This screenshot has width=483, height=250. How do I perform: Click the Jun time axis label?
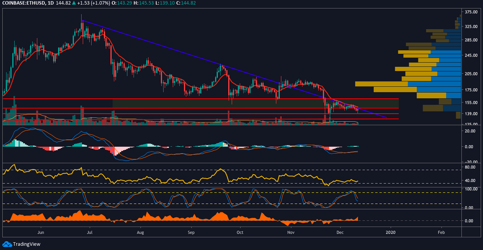(41, 232)
